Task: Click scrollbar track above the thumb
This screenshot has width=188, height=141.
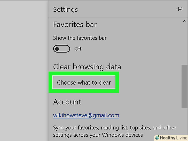Action: pos(184,44)
